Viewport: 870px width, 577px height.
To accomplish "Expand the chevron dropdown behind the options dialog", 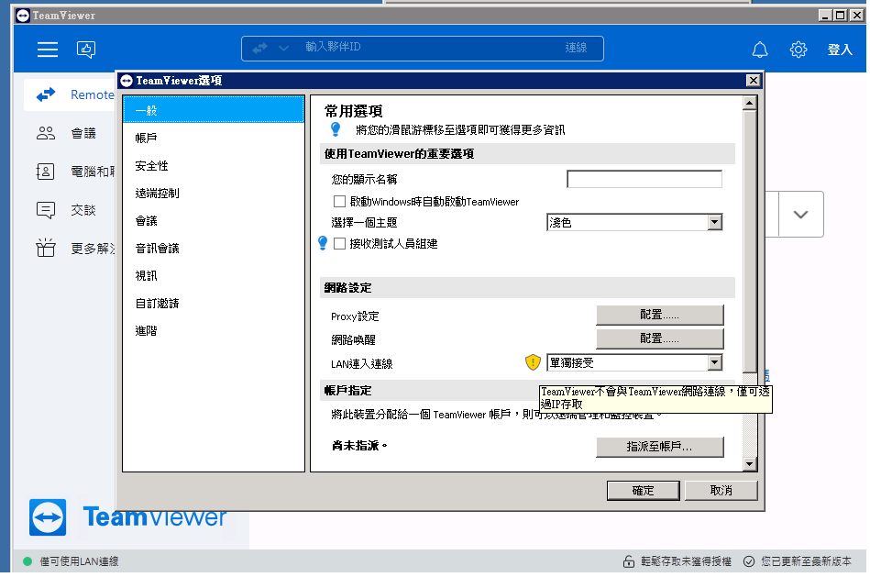I will click(800, 215).
